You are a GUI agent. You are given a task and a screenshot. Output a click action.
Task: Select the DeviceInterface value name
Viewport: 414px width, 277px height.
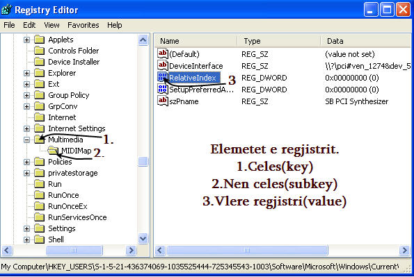[196, 66]
